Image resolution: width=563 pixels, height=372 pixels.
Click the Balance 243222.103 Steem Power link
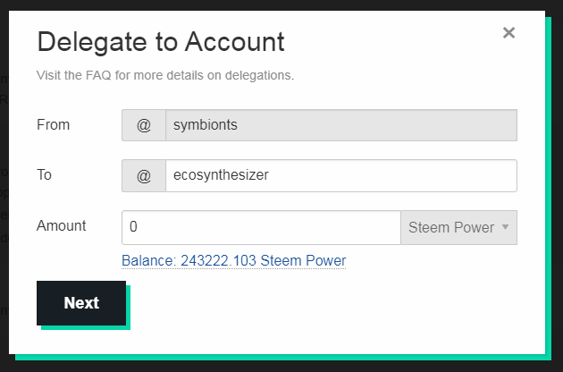233,261
